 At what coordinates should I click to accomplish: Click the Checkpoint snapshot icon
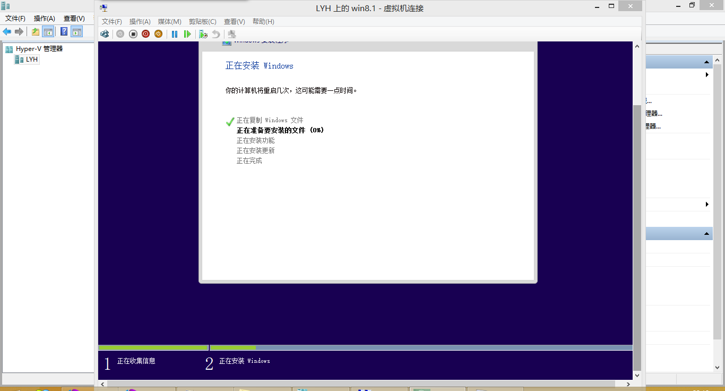(x=203, y=34)
